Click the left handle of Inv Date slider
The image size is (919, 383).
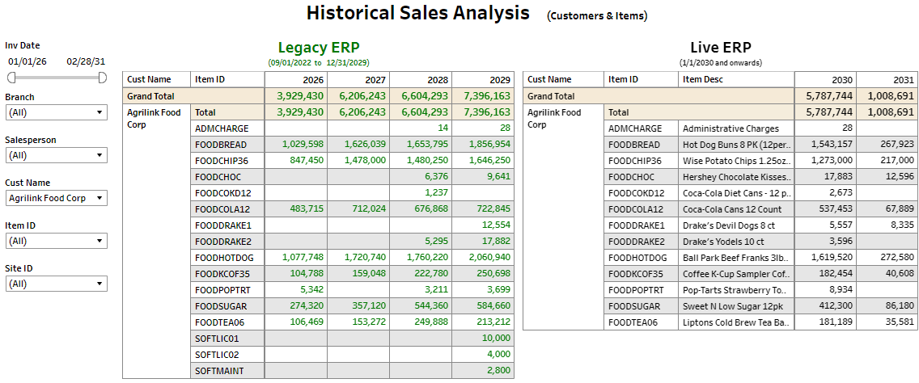11,78
